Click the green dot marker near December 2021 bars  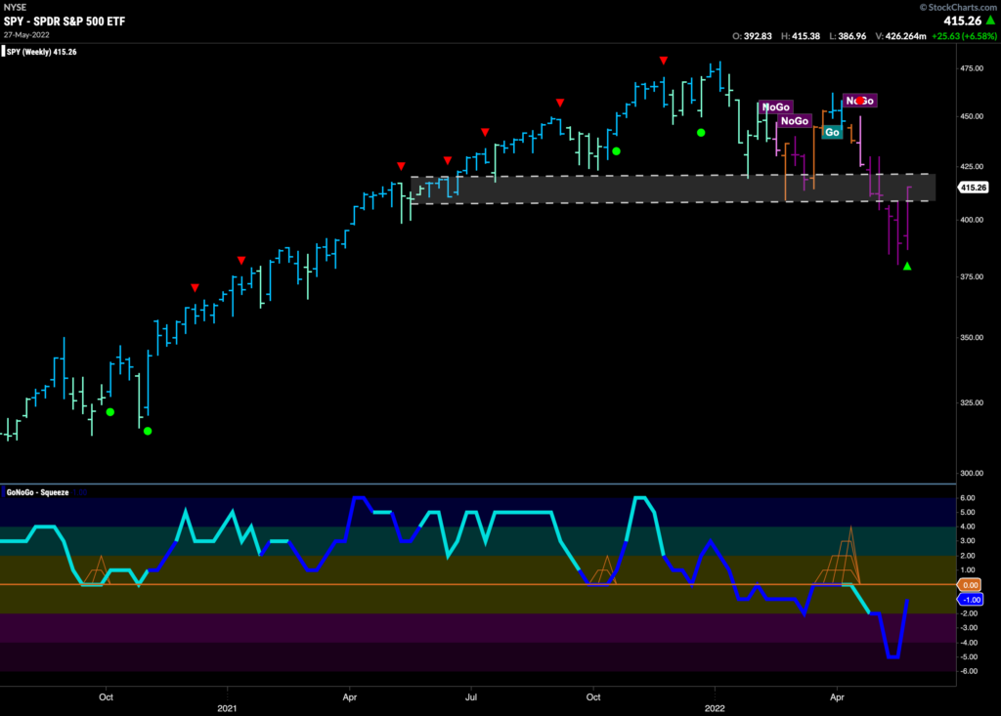coord(701,133)
